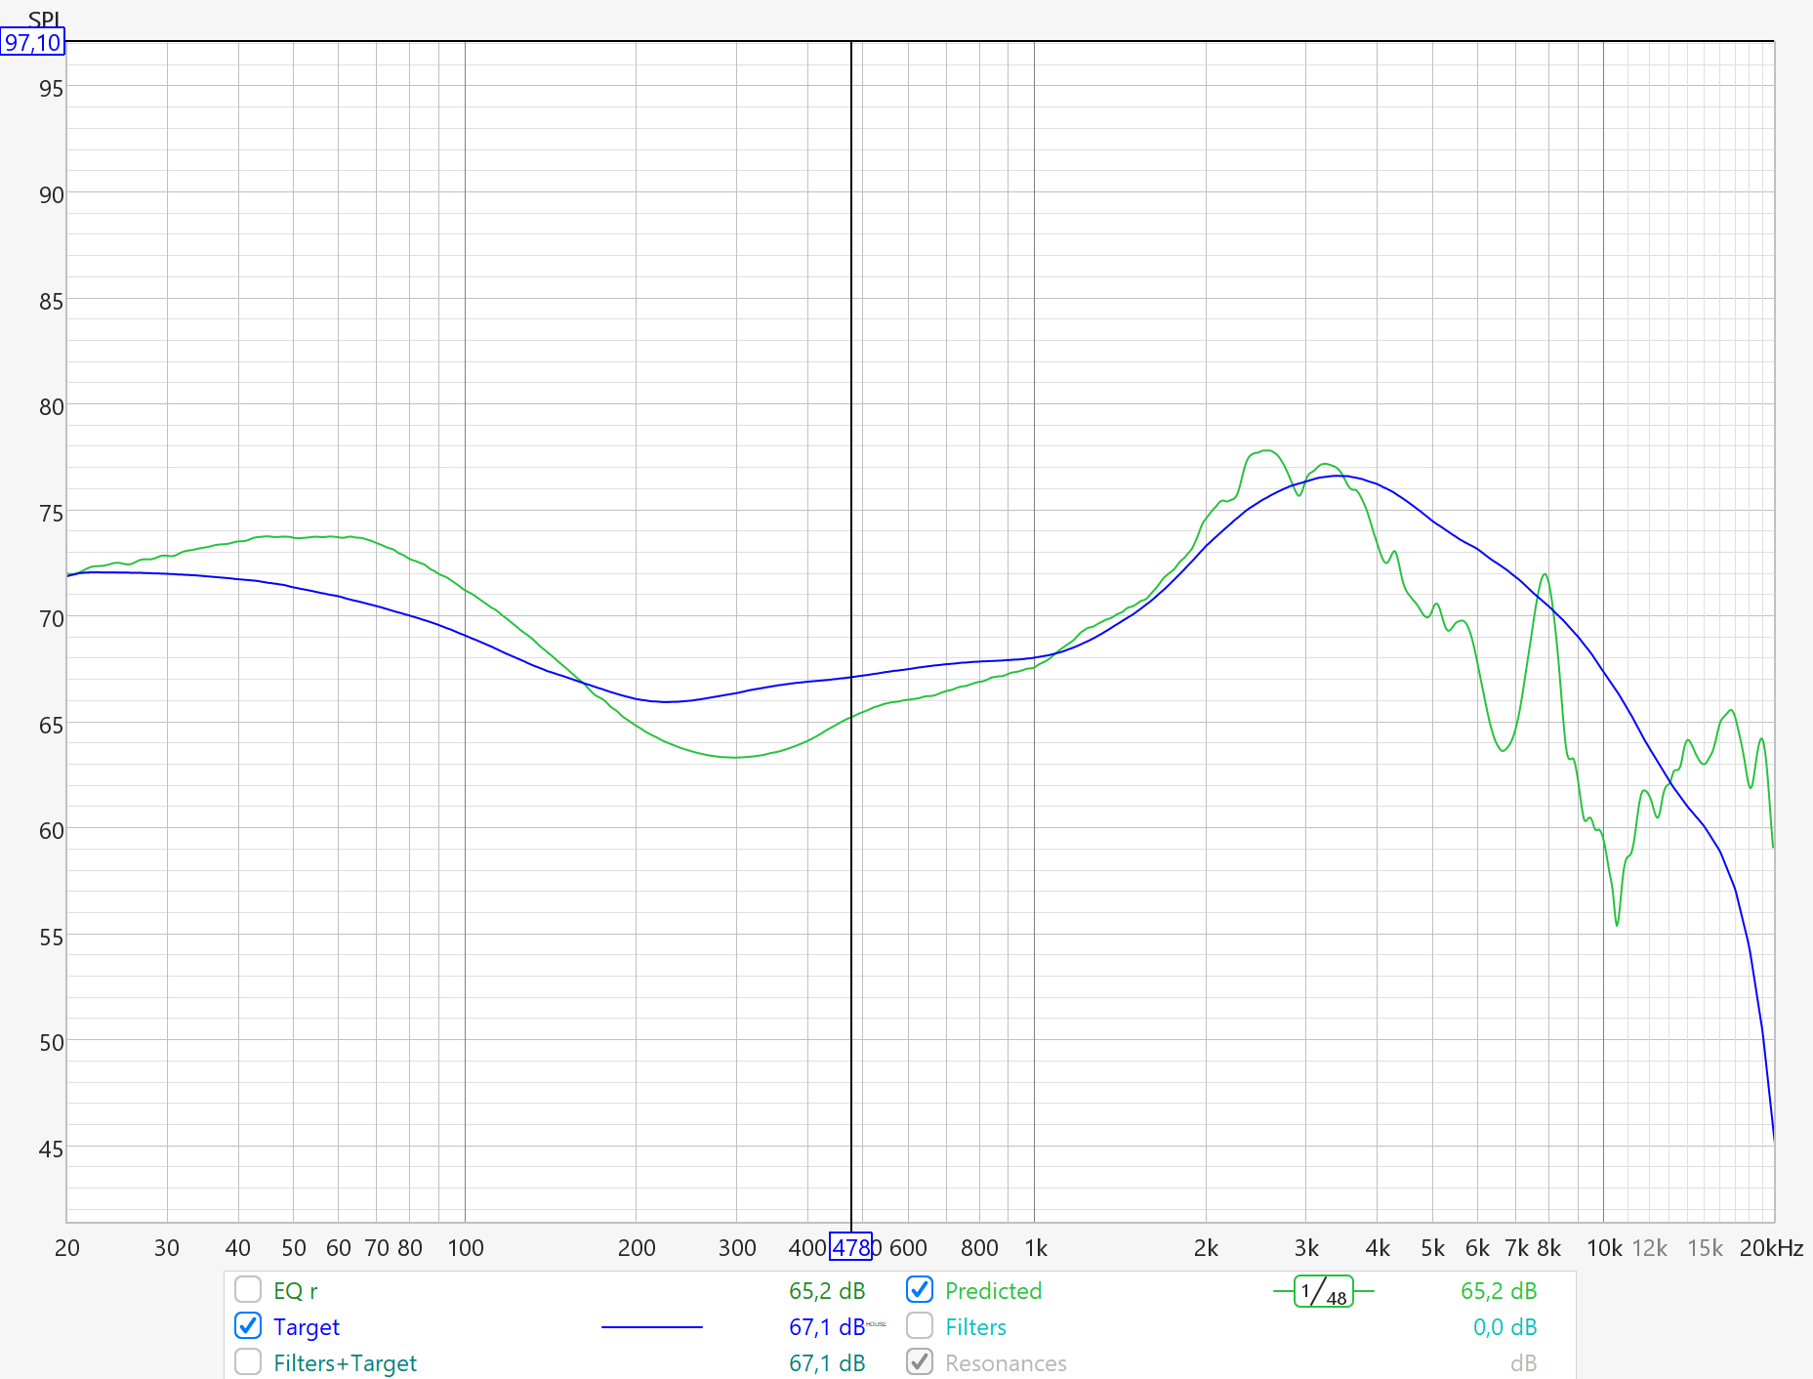This screenshot has width=1813, height=1379.
Task: Click the 100 frequency axis label
Action: click(x=466, y=1248)
